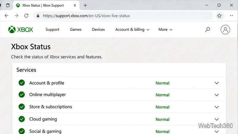Maximize the browser window
Screen dimensions: 238x134
click(x=219, y=5)
